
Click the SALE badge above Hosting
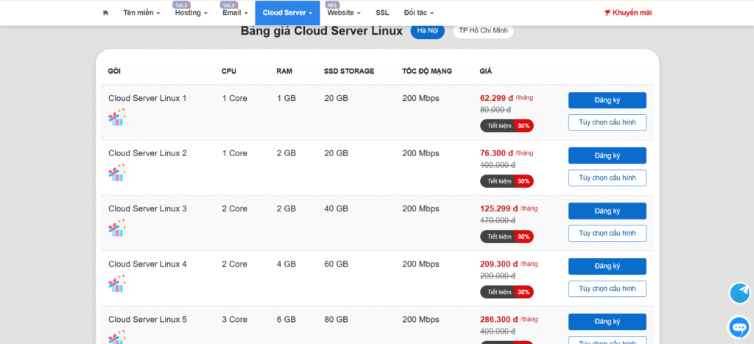pyautogui.click(x=182, y=5)
